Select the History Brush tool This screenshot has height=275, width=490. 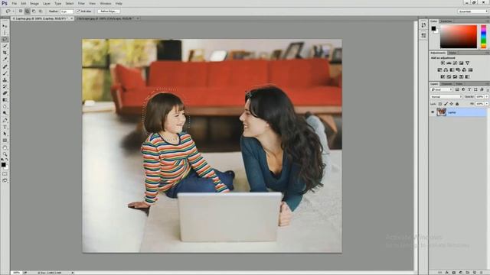[x=5, y=86]
